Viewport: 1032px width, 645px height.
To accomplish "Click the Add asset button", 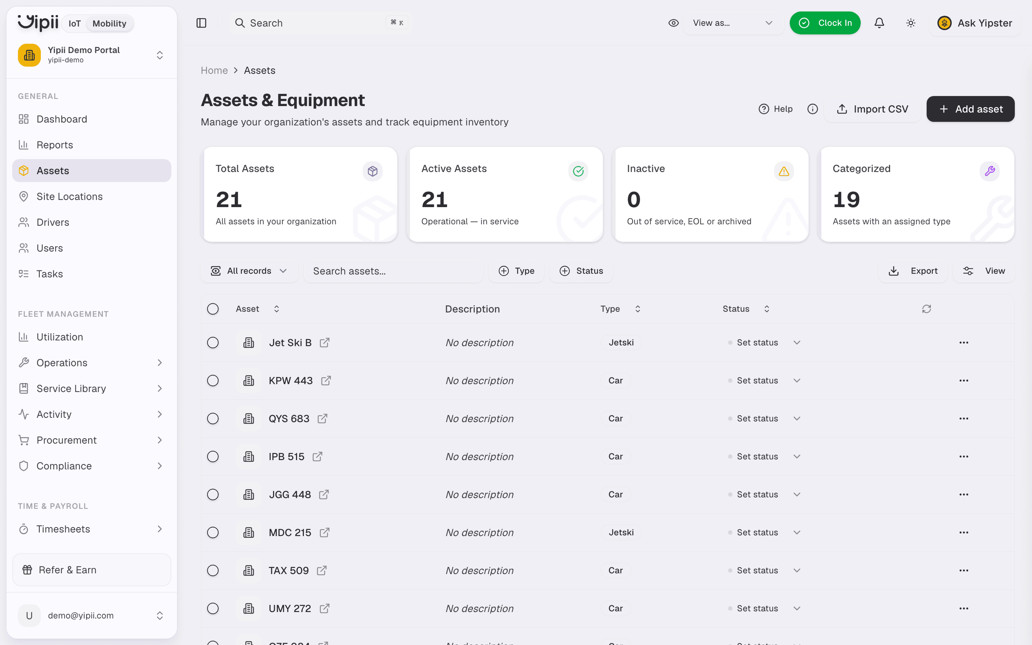I will 970,109.
